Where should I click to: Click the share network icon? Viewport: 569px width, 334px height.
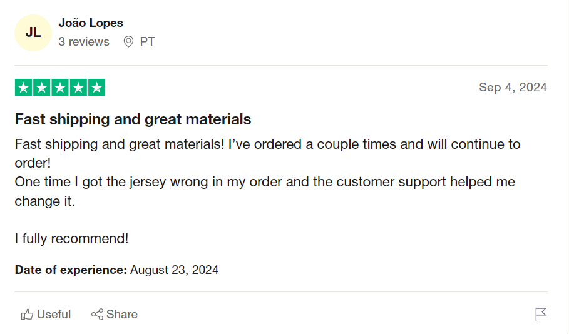(97, 315)
